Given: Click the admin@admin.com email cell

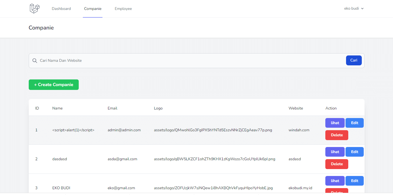Looking at the screenshot, I should pos(124,130).
